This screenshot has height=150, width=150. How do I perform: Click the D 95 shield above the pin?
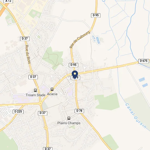click(73, 65)
